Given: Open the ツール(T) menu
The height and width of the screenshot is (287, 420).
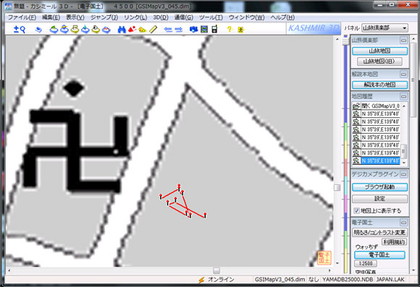Looking at the screenshot, I should click(x=211, y=17).
